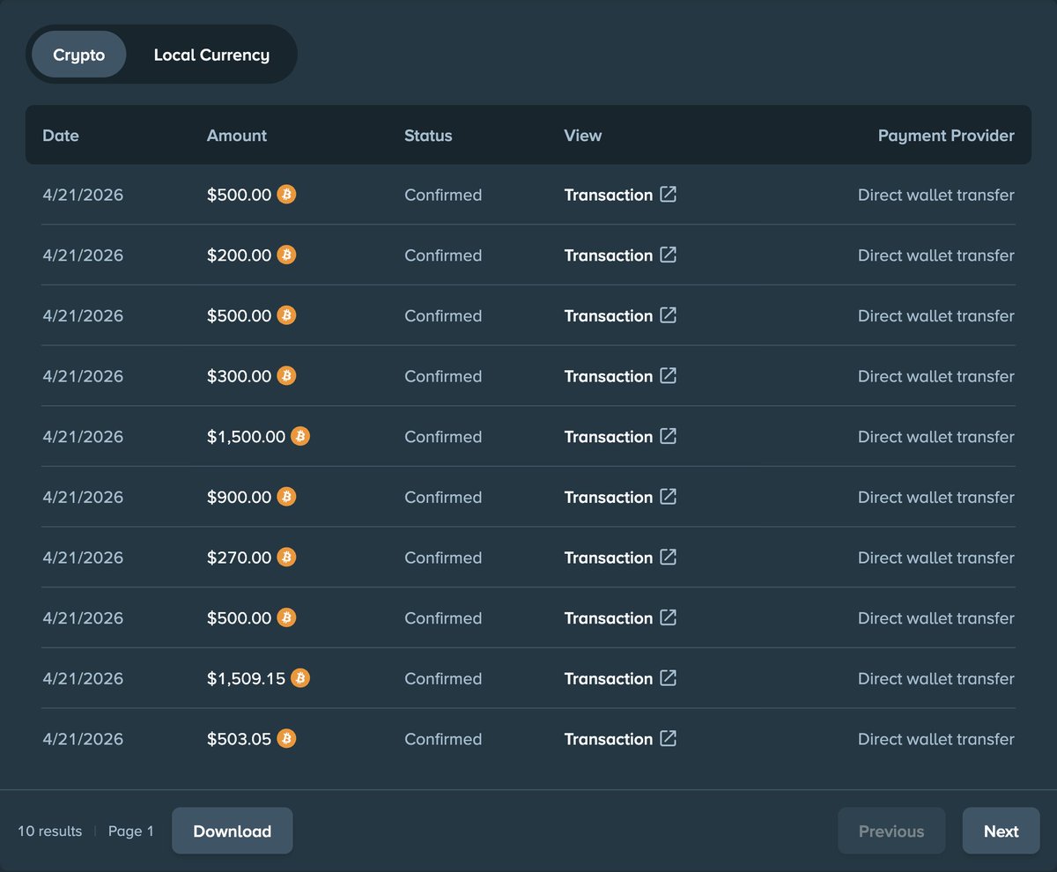1057x872 pixels.
Task: Click the Bitcoin icon beside $503.05
Action: click(x=286, y=738)
